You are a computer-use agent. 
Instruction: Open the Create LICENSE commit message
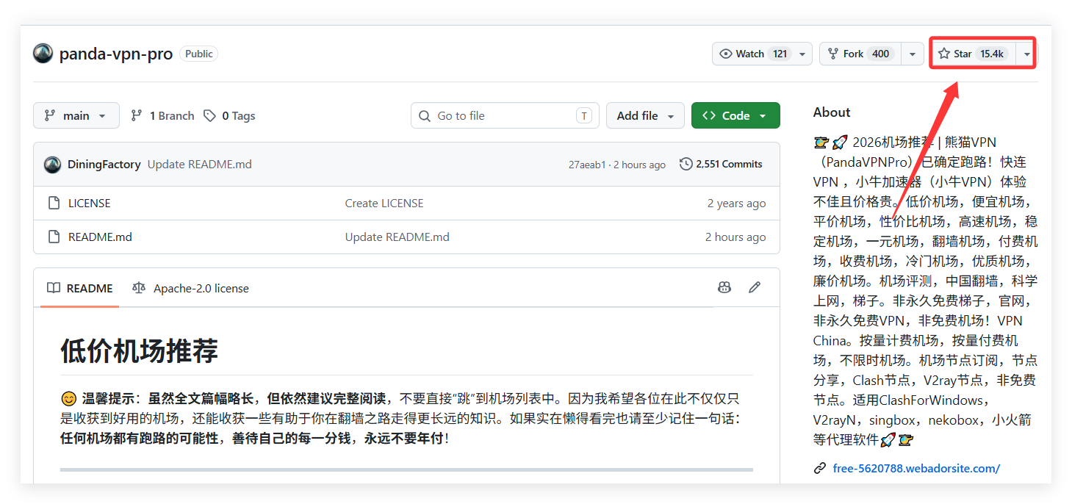click(384, 204)
